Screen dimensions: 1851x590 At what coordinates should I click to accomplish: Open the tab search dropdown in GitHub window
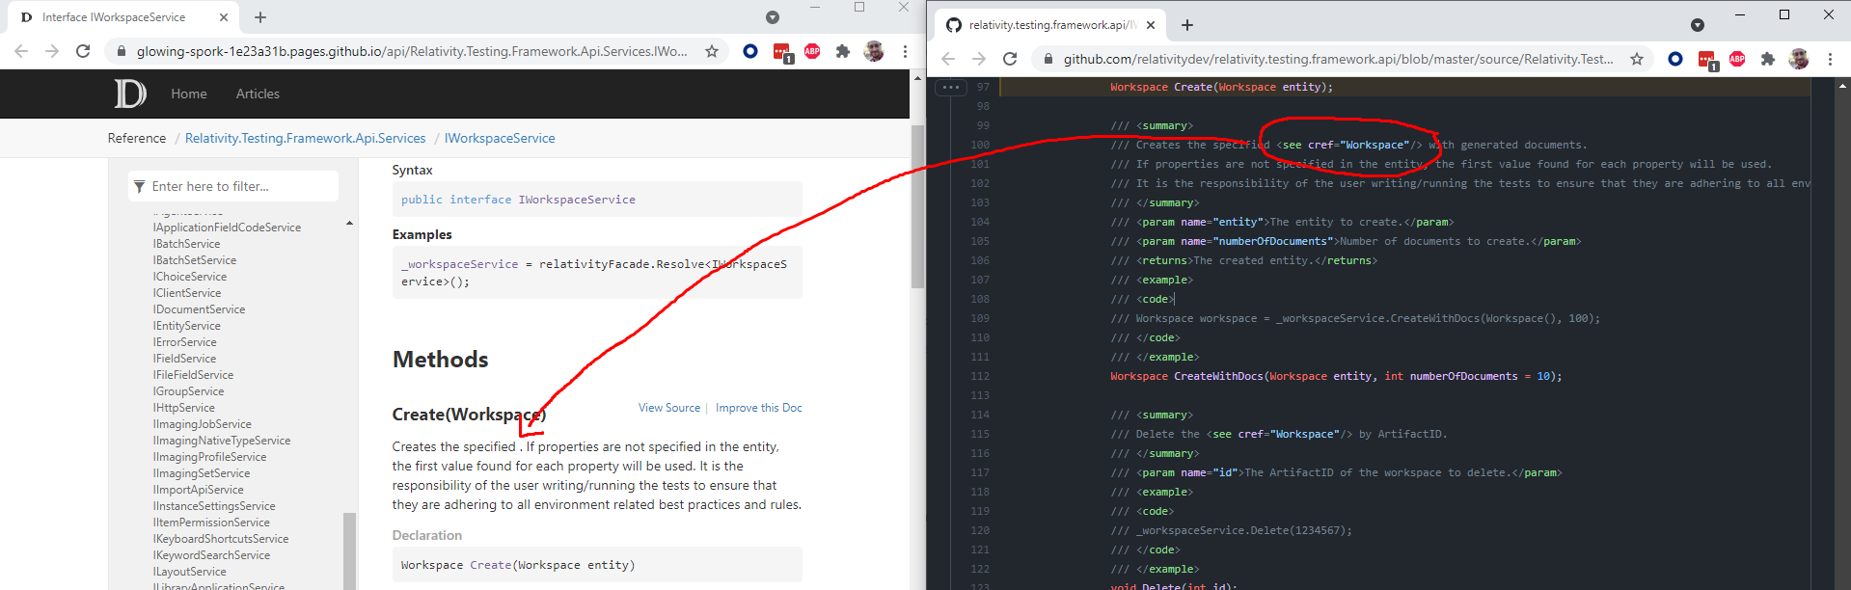[1698, 25]
